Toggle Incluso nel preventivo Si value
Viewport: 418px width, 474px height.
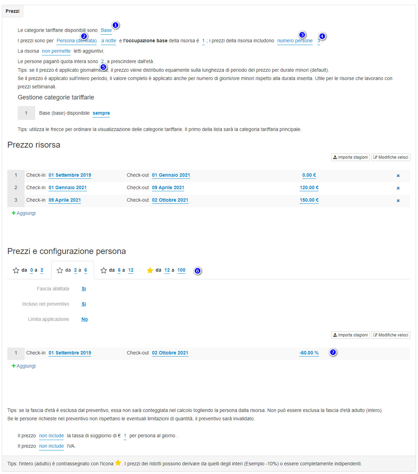[84, 304]
